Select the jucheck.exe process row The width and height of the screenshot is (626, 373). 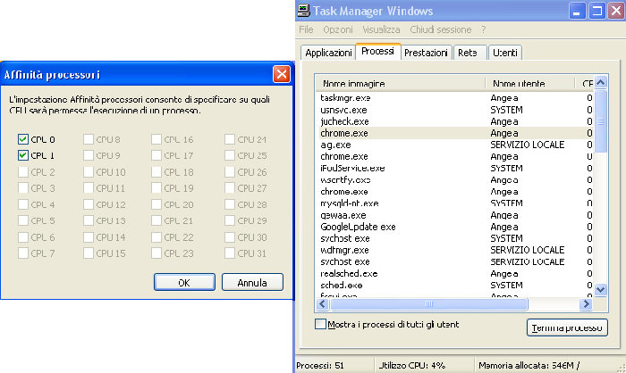tap(455, 121)
